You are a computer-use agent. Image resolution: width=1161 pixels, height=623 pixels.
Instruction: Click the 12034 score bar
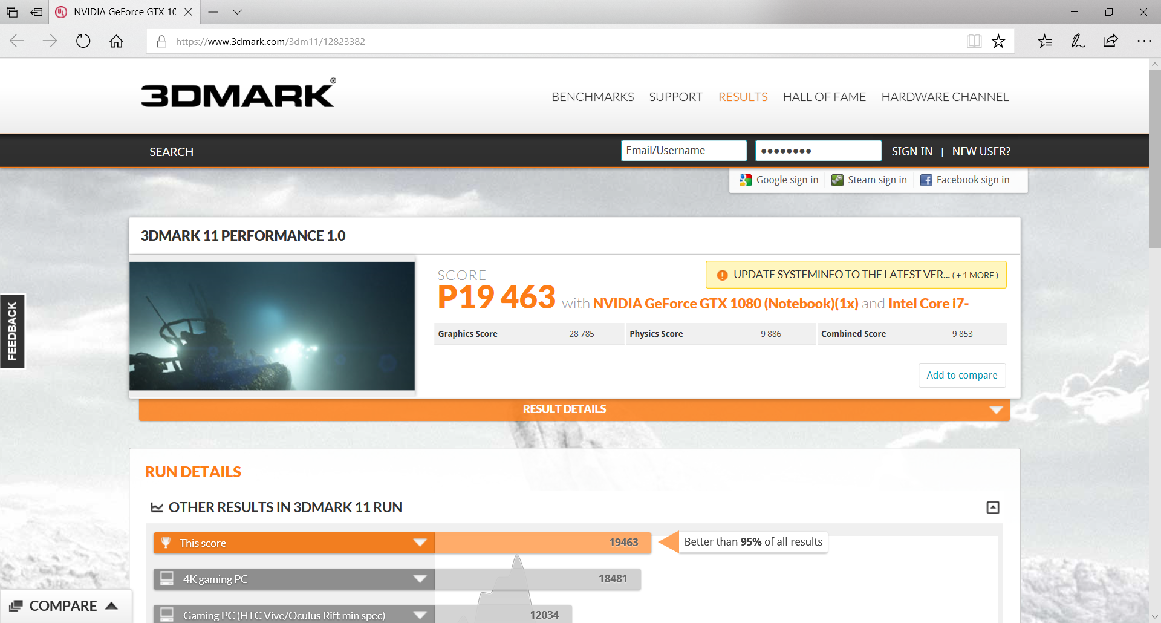503,615
